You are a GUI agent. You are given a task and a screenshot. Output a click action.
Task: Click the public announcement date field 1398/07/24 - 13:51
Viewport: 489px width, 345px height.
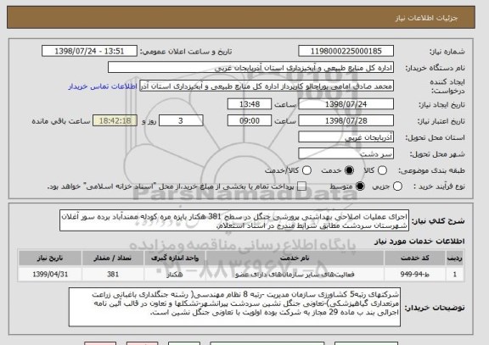click(x=89, y=51)
